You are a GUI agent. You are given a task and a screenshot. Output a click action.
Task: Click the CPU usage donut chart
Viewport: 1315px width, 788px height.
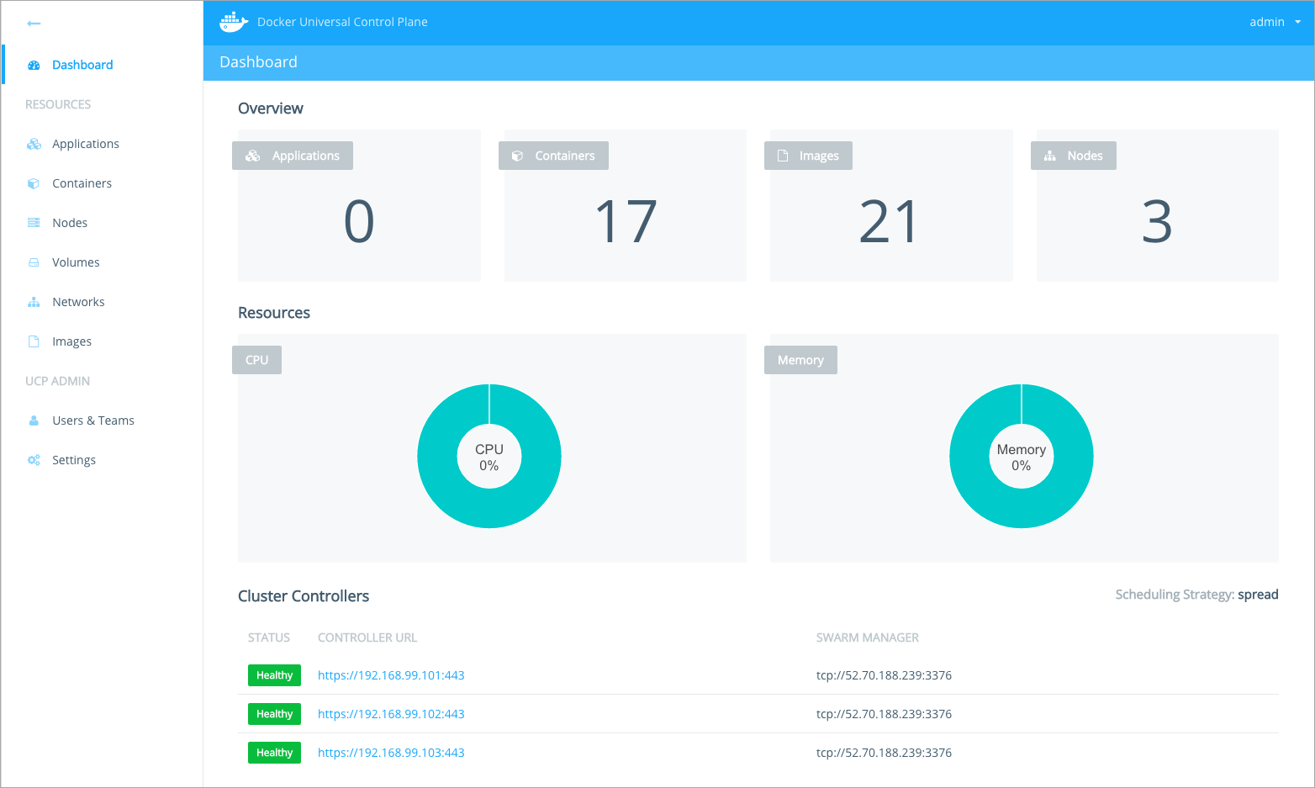tap(489, 456)
